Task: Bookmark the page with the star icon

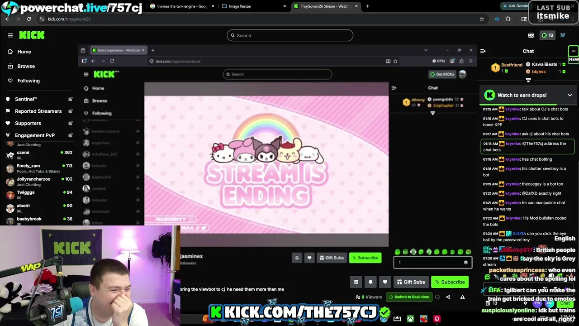Action: [482, 19]
